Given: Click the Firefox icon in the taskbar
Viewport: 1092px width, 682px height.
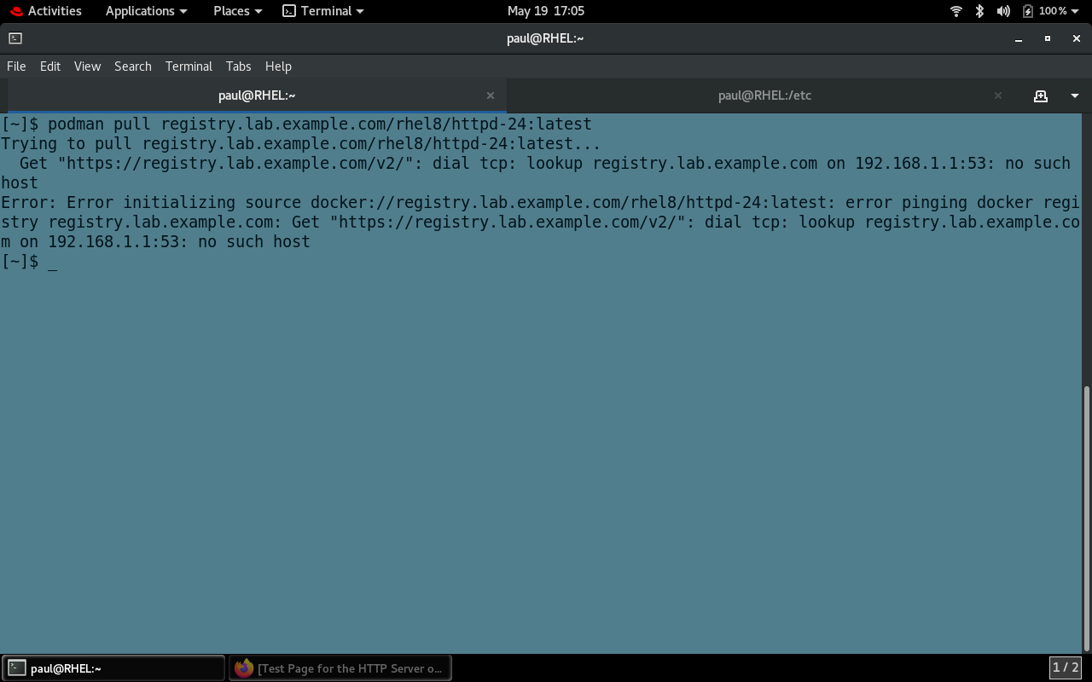Looking at the screenshot, I should [x=243, y=668].
